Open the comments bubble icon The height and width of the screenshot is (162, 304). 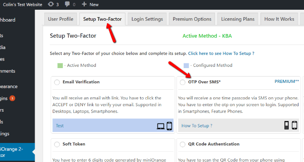pos(67,4)
